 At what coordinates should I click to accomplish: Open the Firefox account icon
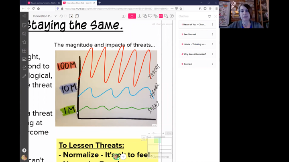(x=210, y=9)
